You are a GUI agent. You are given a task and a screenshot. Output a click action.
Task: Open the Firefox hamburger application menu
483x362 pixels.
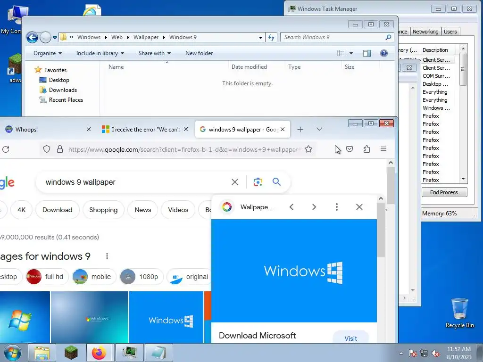click(x=383, y=149)
